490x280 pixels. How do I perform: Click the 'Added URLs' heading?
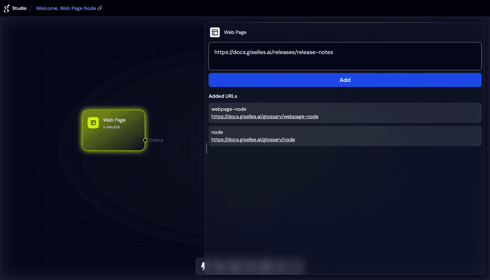coord(223,96)
